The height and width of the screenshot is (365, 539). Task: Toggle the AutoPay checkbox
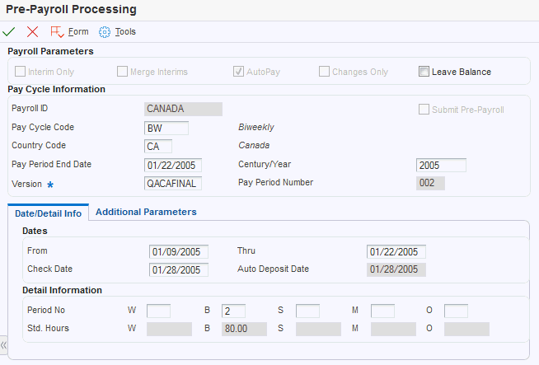click(x=239, y=72)
